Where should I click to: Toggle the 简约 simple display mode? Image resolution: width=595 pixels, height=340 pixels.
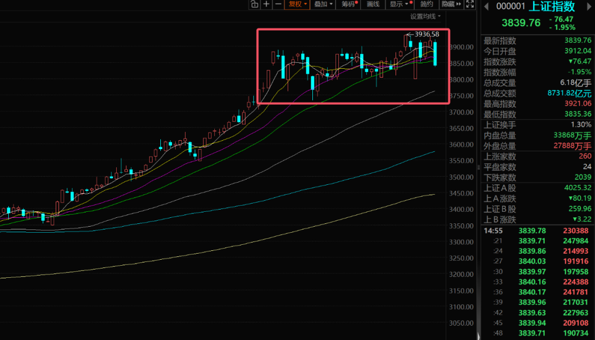(426, 4)
